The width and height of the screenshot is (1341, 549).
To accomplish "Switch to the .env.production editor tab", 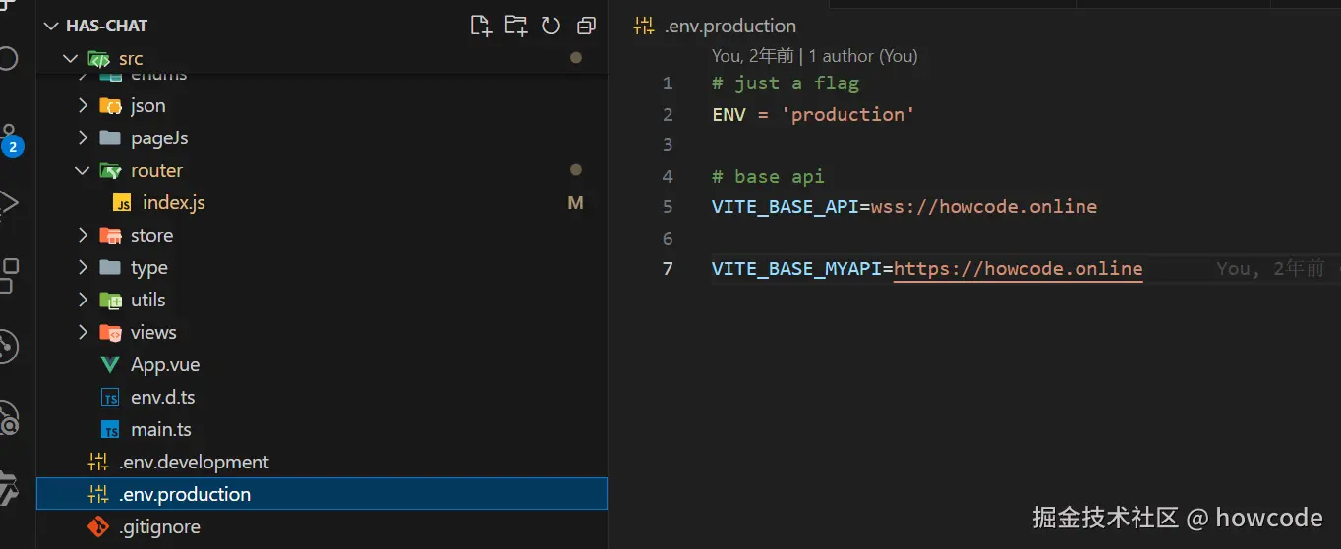I will [729, 26].
